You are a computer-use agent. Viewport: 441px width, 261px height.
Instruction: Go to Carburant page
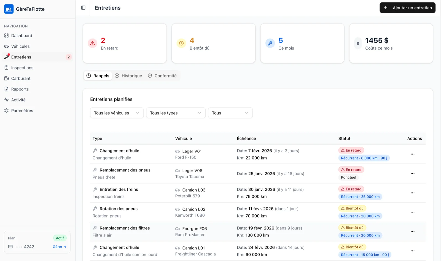point(21,79)
